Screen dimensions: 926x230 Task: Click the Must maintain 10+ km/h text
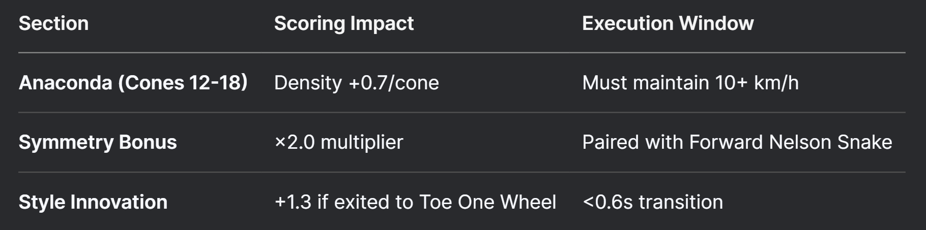tap(690, 82)
